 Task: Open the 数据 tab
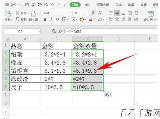click(131, 5)
